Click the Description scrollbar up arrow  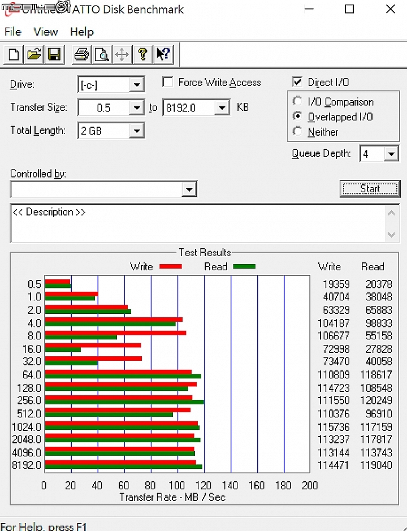click(x=391, y=213)
